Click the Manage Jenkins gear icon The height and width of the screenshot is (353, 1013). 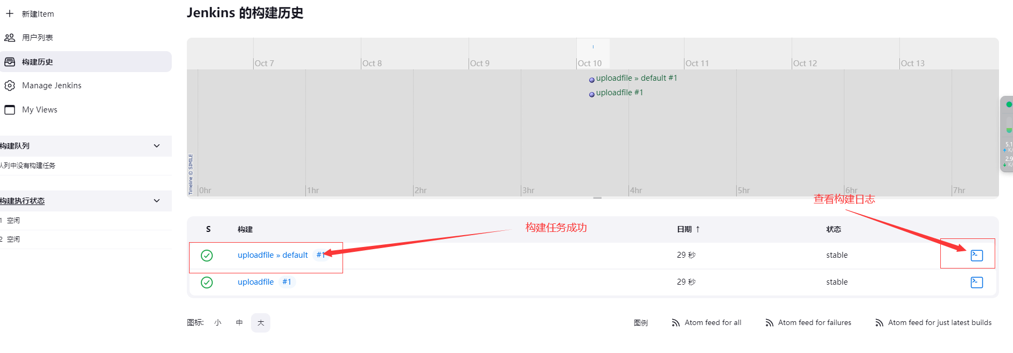click(x=10, y=86)
